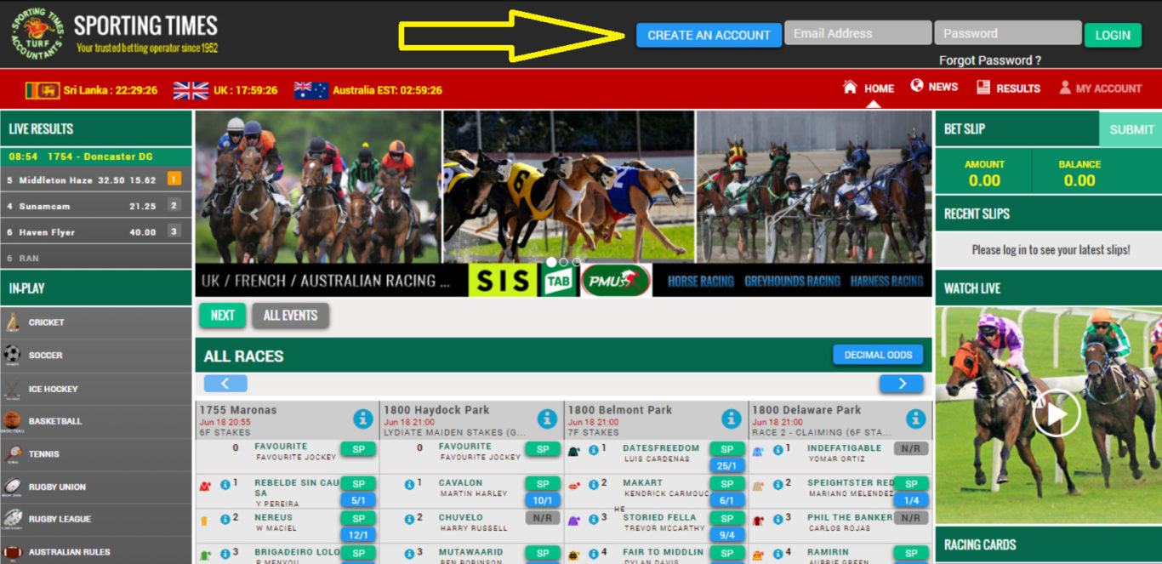Click the SIS provider logo
This screenshot has width=1162, height=564.
click(x=502, y=280)
